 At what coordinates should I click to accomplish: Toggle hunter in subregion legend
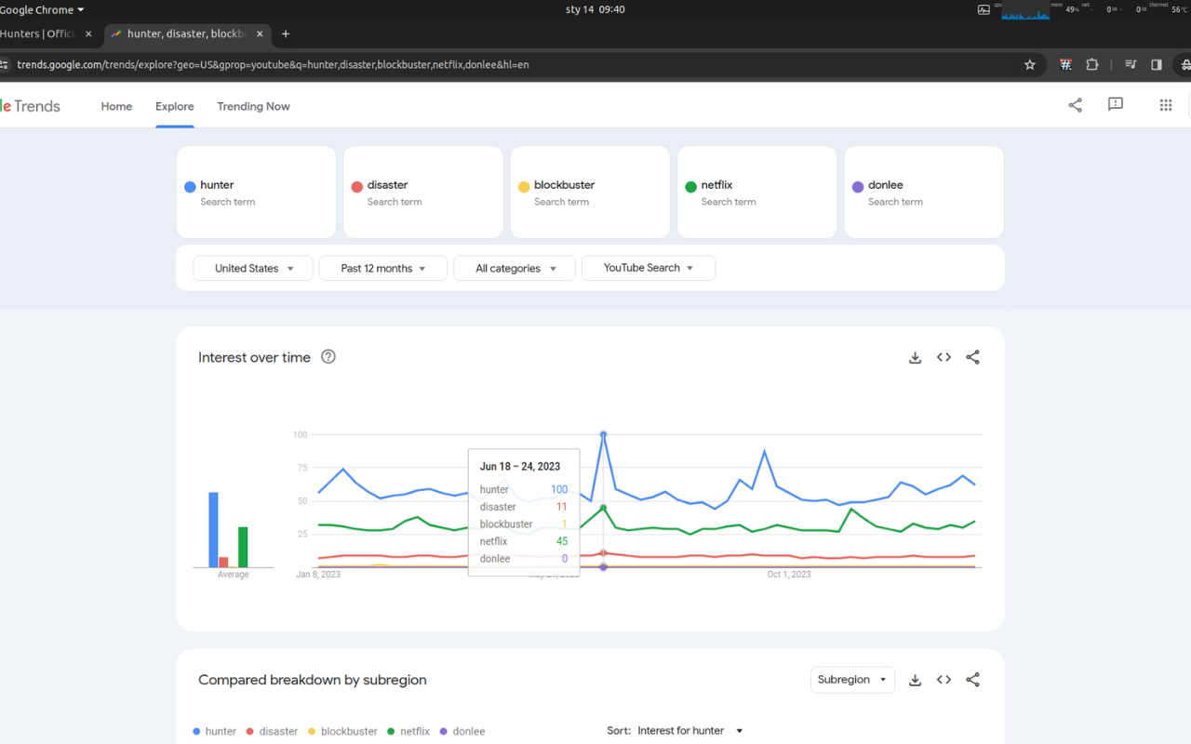215,731
